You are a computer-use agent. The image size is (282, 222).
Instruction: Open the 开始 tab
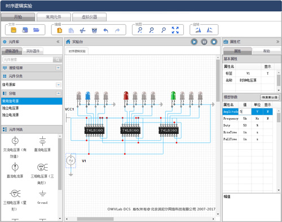(x=18, y=17)
